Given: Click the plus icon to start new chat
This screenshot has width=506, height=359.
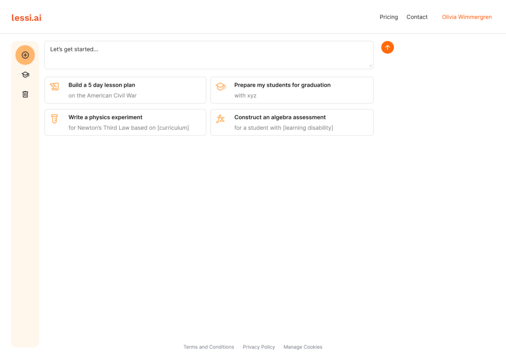Looking at the screenshot, I should pos(25,55).
